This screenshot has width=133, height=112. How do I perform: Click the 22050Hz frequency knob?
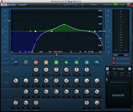[97, 81]
